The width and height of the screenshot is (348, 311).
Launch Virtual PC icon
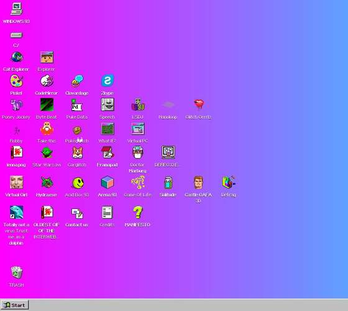click(137, 129)
